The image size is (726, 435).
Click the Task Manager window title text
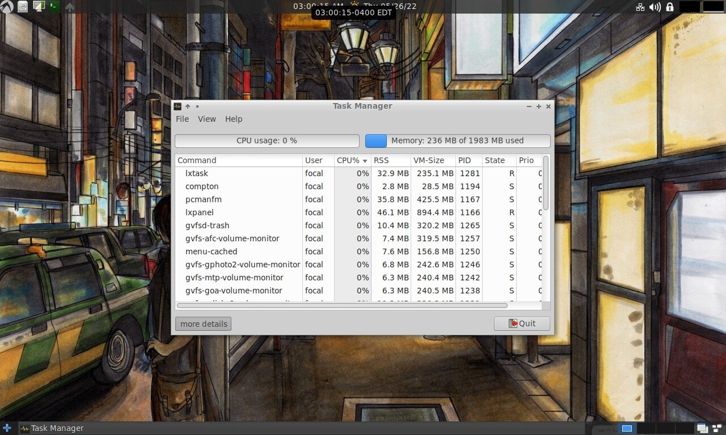(362, 106)
